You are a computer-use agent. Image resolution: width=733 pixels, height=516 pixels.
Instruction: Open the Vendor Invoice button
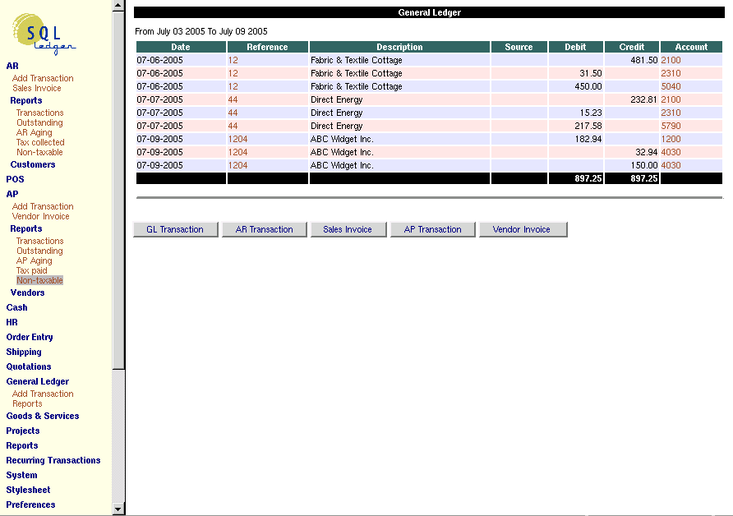(523, 229)
